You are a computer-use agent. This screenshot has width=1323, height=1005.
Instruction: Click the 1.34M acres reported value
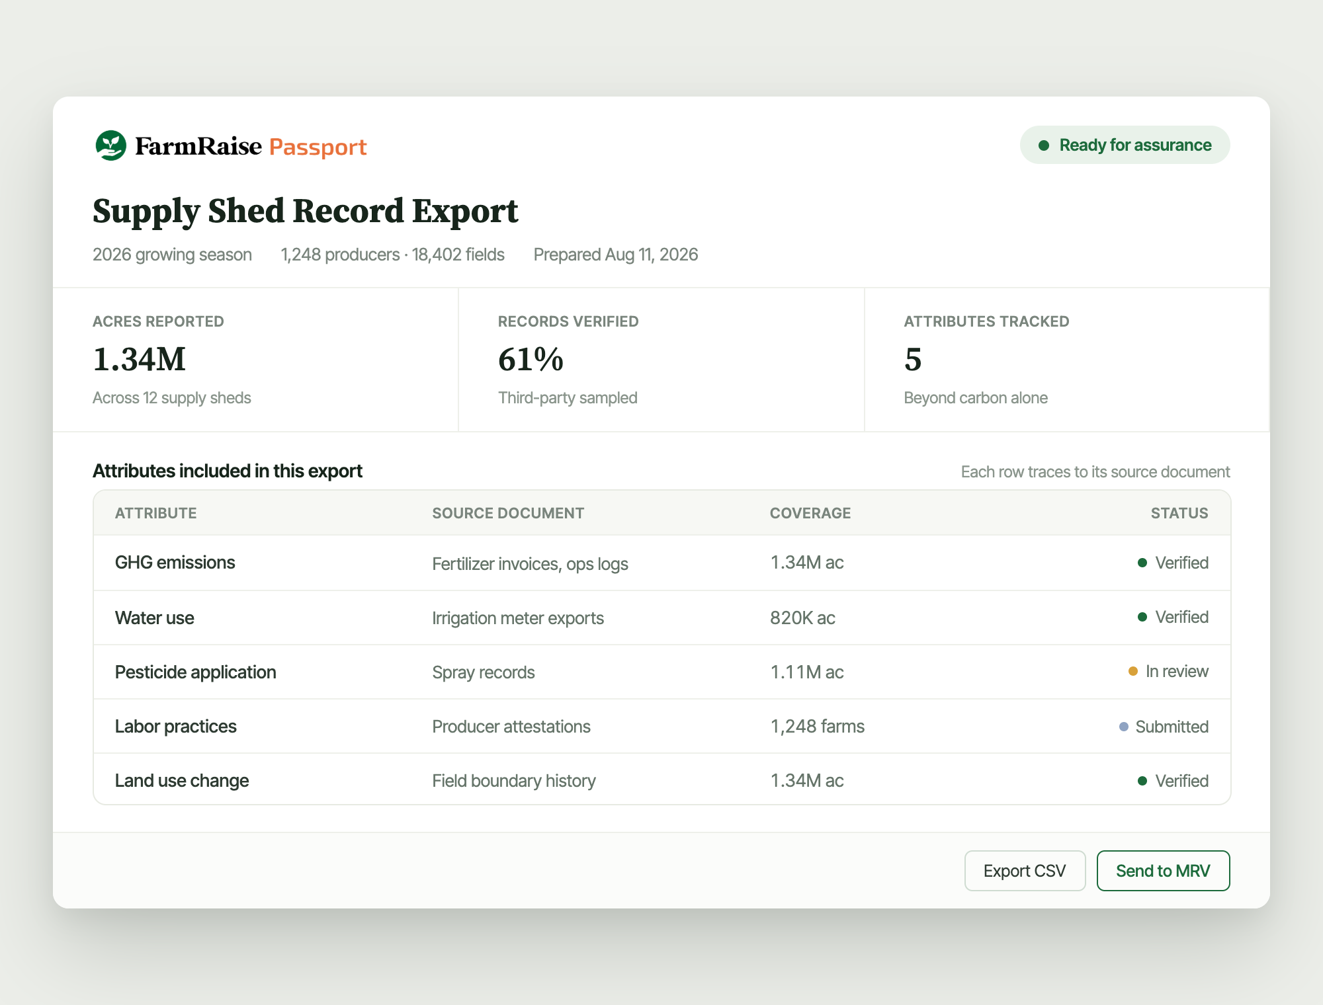click(x=139, y=360)
